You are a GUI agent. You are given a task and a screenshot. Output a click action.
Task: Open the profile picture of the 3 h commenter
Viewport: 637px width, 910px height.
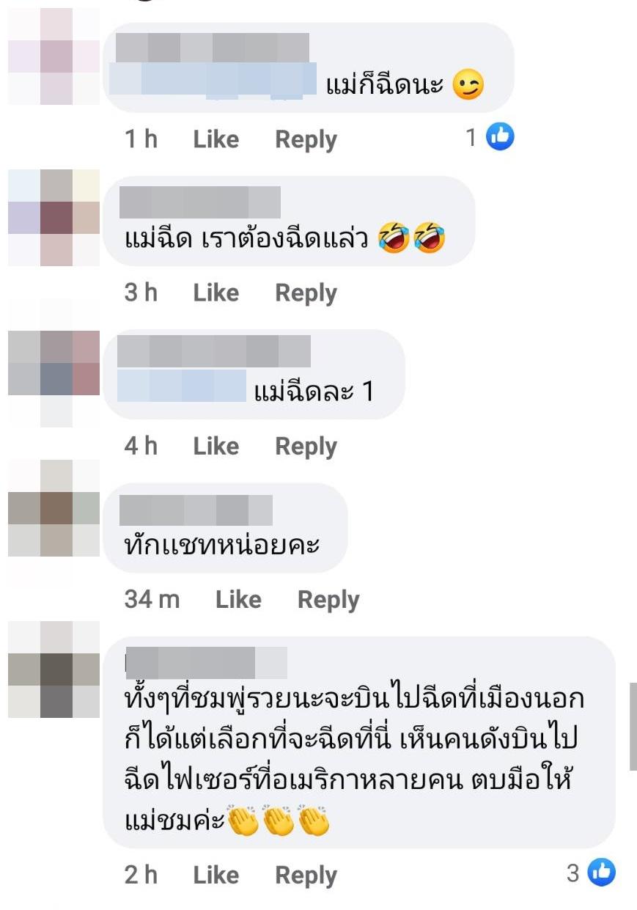pos(54,218)
